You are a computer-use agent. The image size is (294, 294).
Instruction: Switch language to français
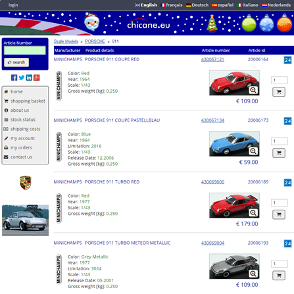pyautogui.click(x=172, y=5)
